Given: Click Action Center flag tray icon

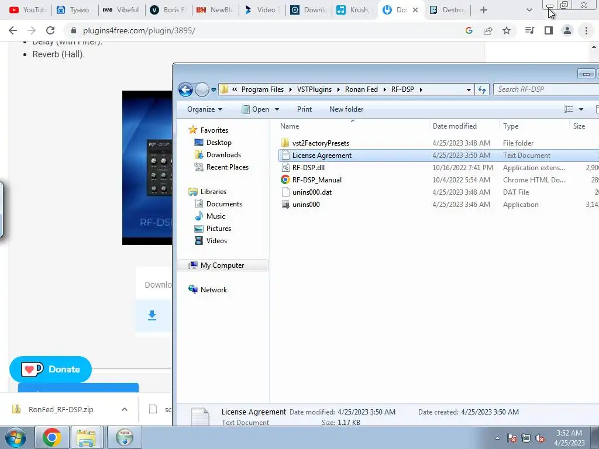Looking at the screenshot, I should coord(512,438).
